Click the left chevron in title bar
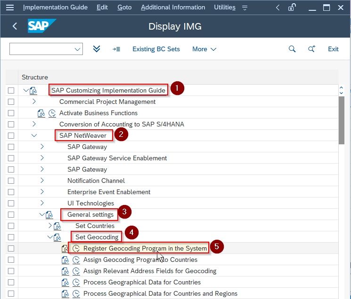351x299 pixels. coord(278,8)
